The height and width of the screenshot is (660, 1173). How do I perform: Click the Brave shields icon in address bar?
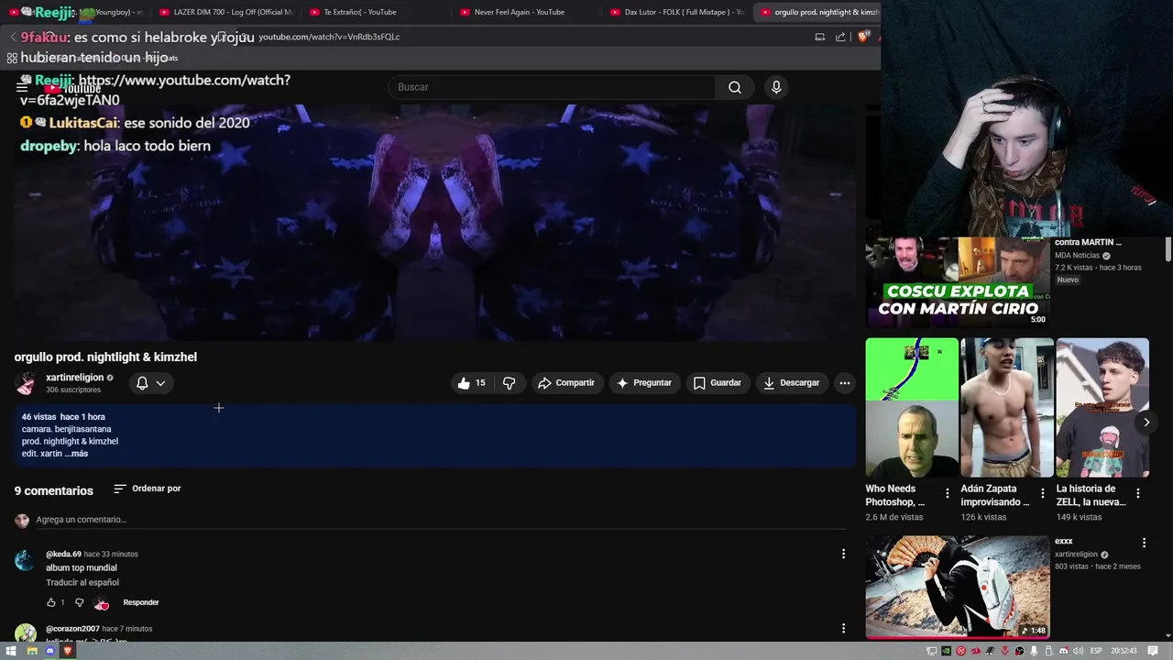click(x=862, y=37)
